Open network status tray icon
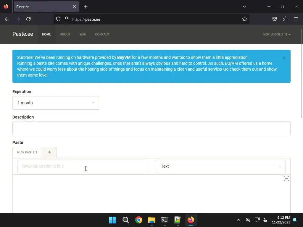 (x=257, y=220)
